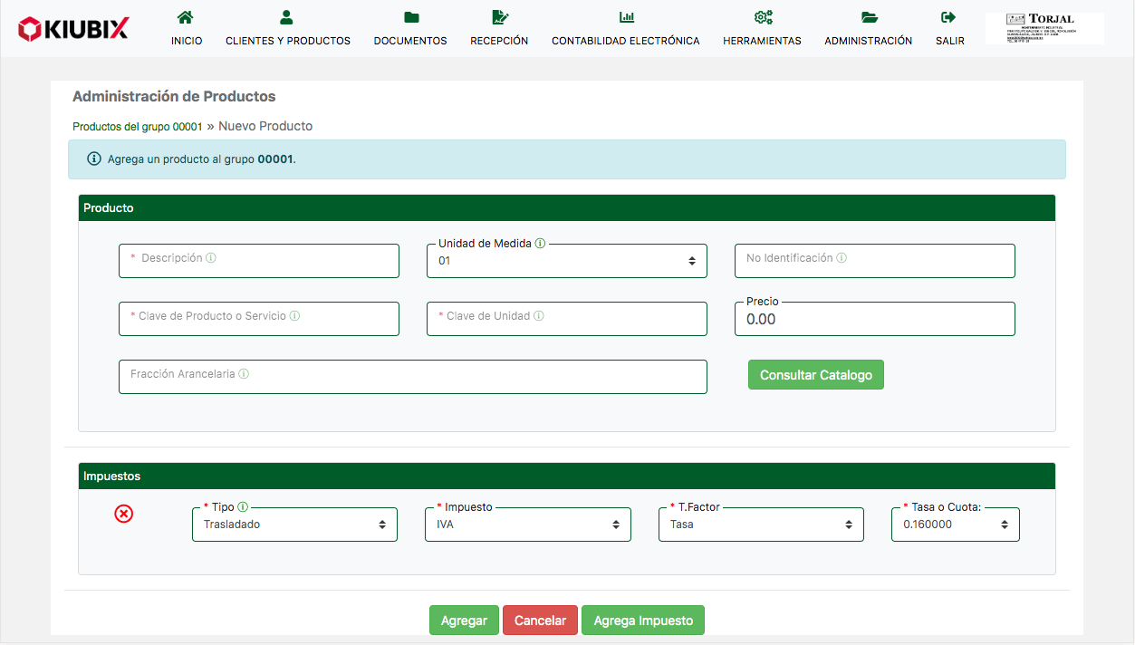Click the Inicio home icon
1135x645 pixels.
186,17
